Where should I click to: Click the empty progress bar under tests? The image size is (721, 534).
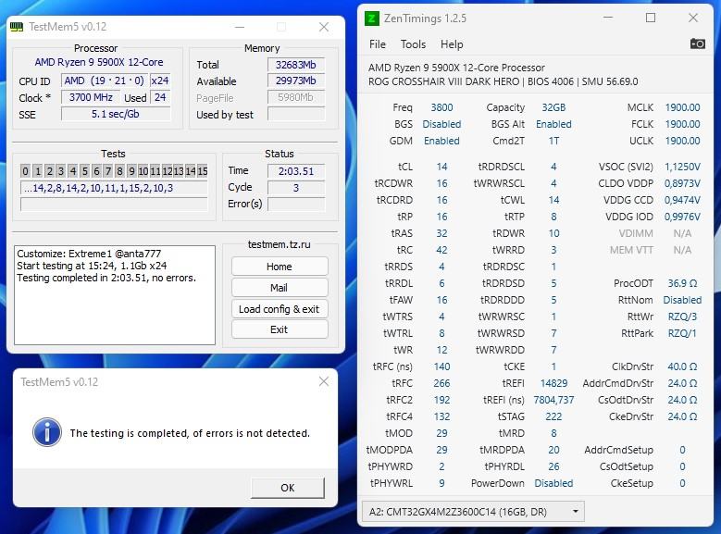click(x=114, y=205)
